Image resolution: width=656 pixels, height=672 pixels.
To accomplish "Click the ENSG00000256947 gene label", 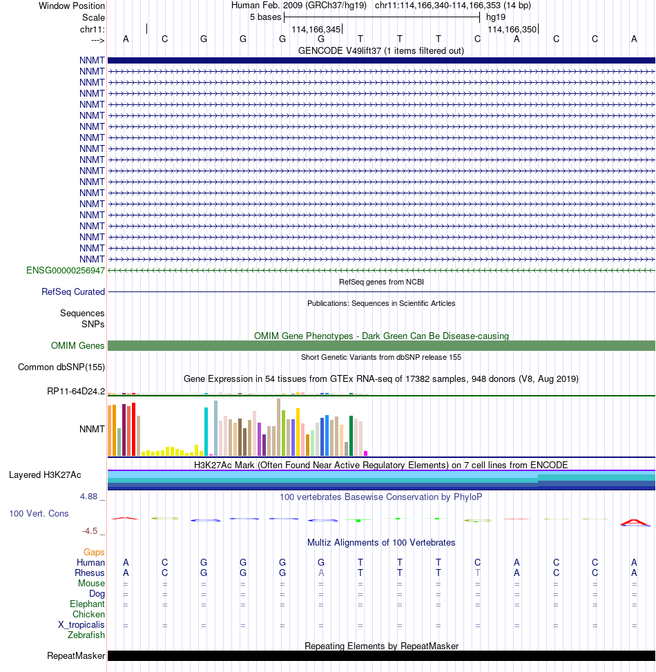I will tap(66, 271).
